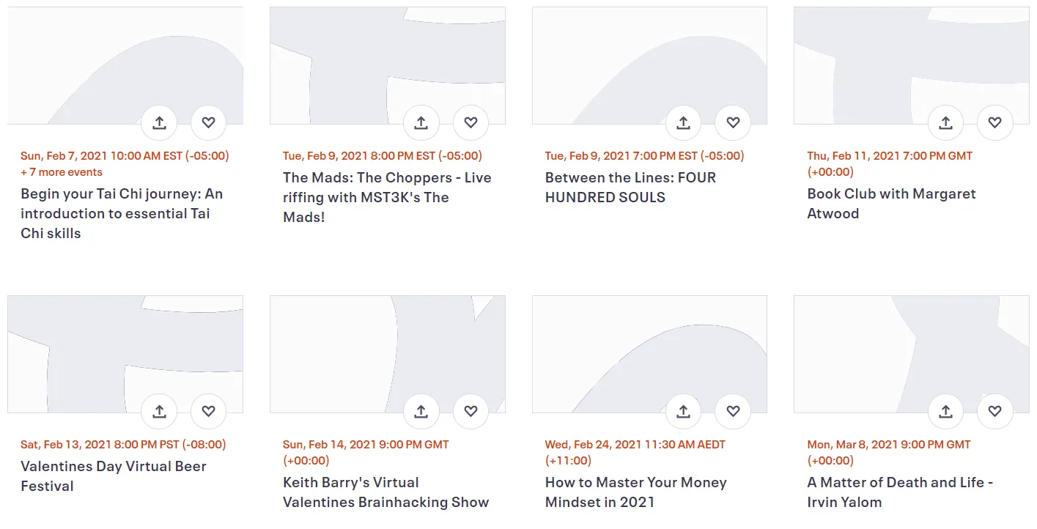Share Book Club with Margaret Atwood
Screen dimensions: 1037x529
[945, 122]
